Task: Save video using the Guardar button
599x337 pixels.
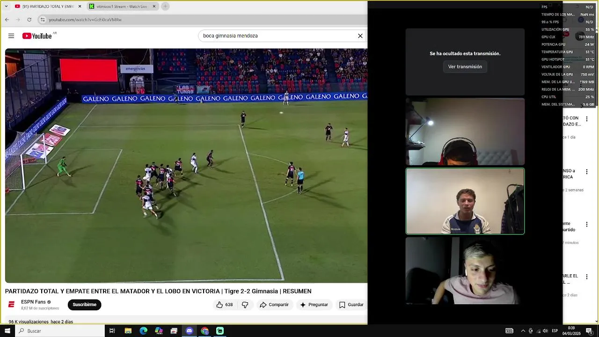Action: click(351, 305)
